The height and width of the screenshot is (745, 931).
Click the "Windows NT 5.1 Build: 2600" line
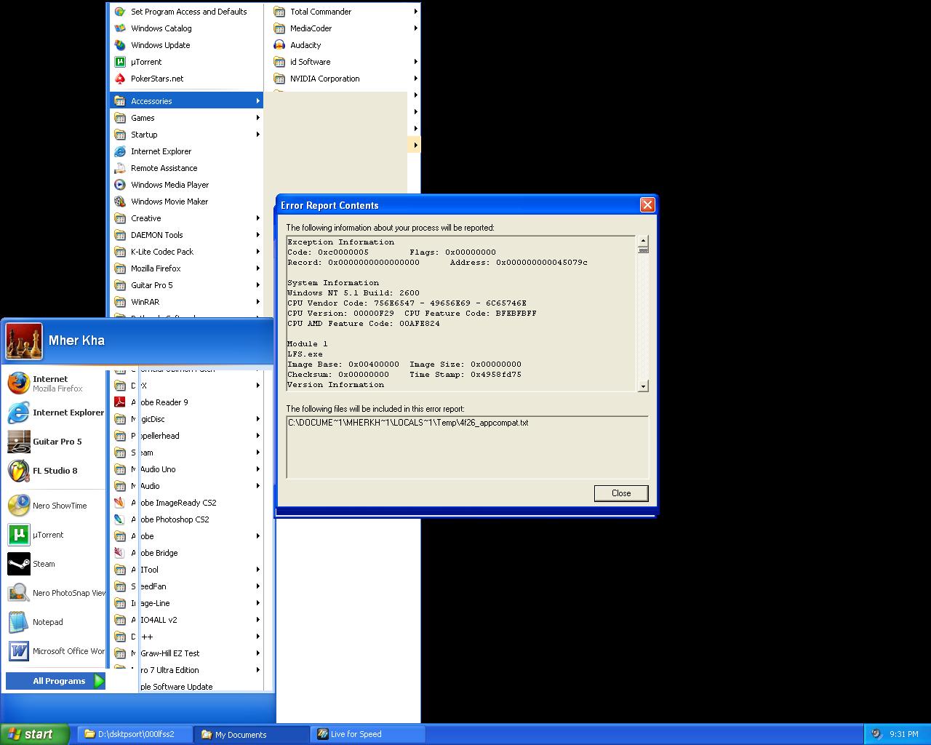[353, 293]
